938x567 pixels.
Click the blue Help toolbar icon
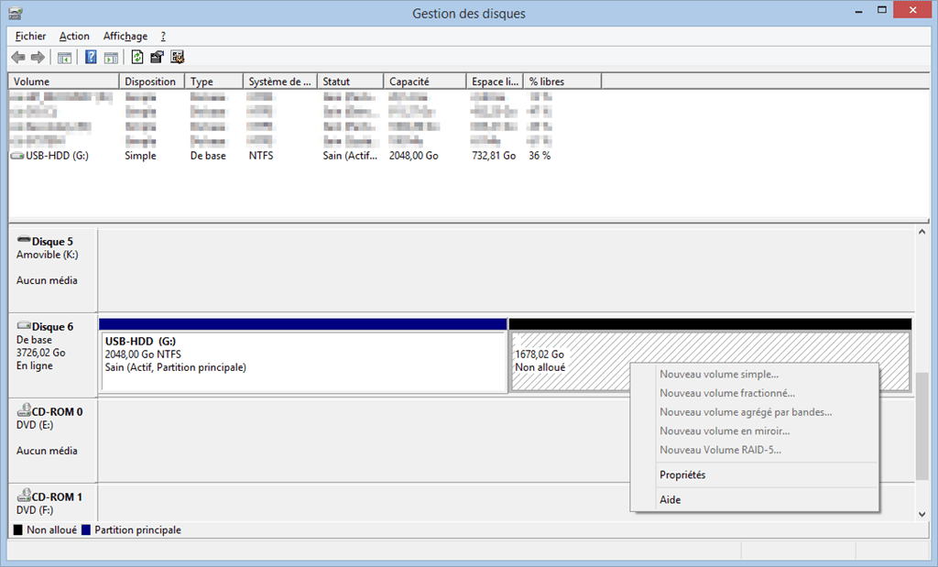[91, 58]
